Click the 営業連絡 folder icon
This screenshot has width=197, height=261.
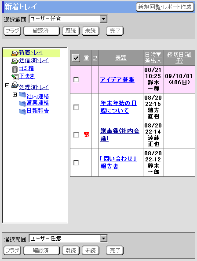point(22,103)
